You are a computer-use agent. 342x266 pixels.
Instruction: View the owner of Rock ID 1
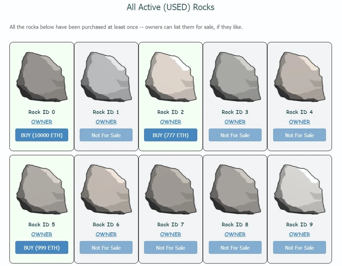(x=106, y=122)
